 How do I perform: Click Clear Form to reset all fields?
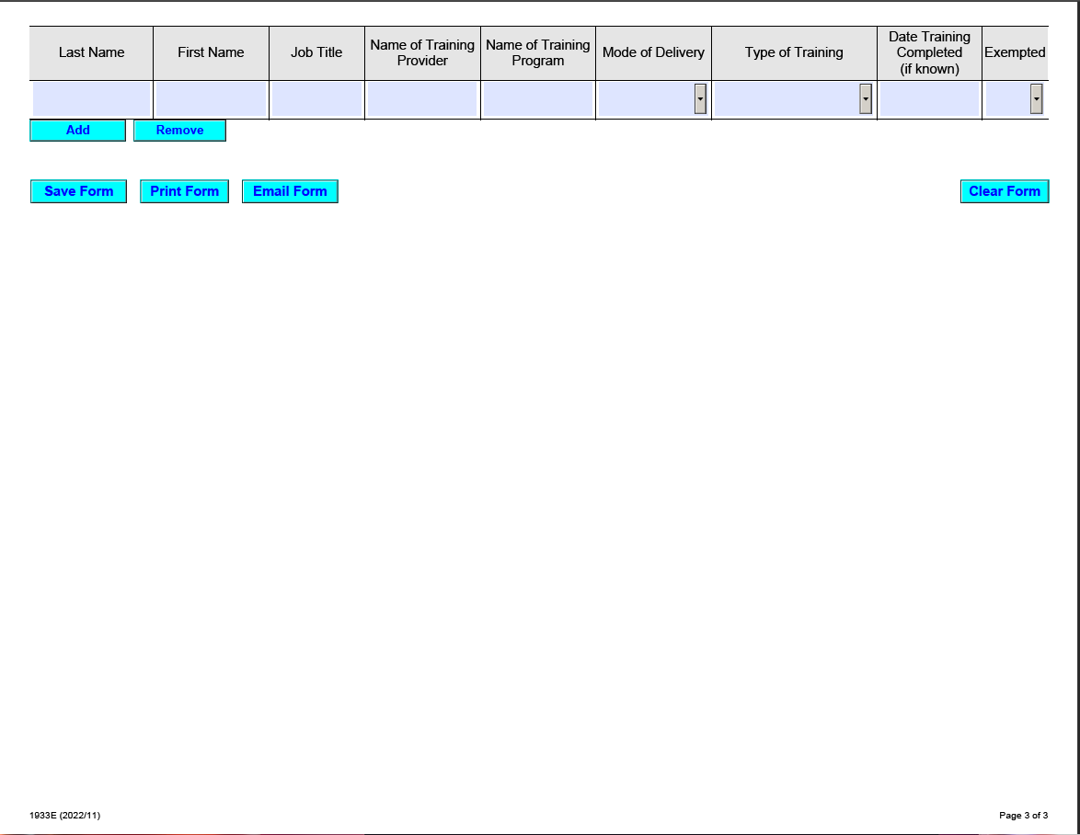click(x=1005, y=191)
